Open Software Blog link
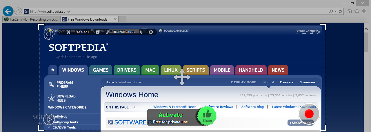This screenshot has height=132, width=371. coord(252,107)
